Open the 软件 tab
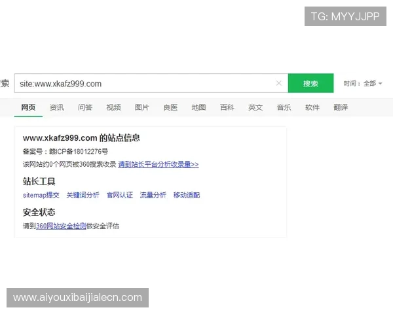This screenshot has height=314, width=393. click(x=312, y=107)
